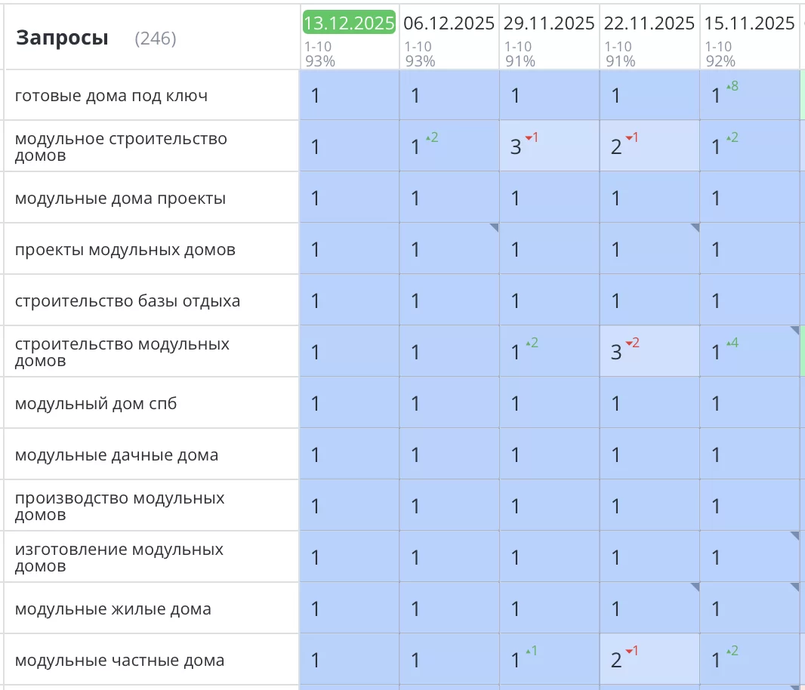This screenshot has width=805, height=690.
Task: Click the highlighted 13.12.2025 date header
Action: 349,23
